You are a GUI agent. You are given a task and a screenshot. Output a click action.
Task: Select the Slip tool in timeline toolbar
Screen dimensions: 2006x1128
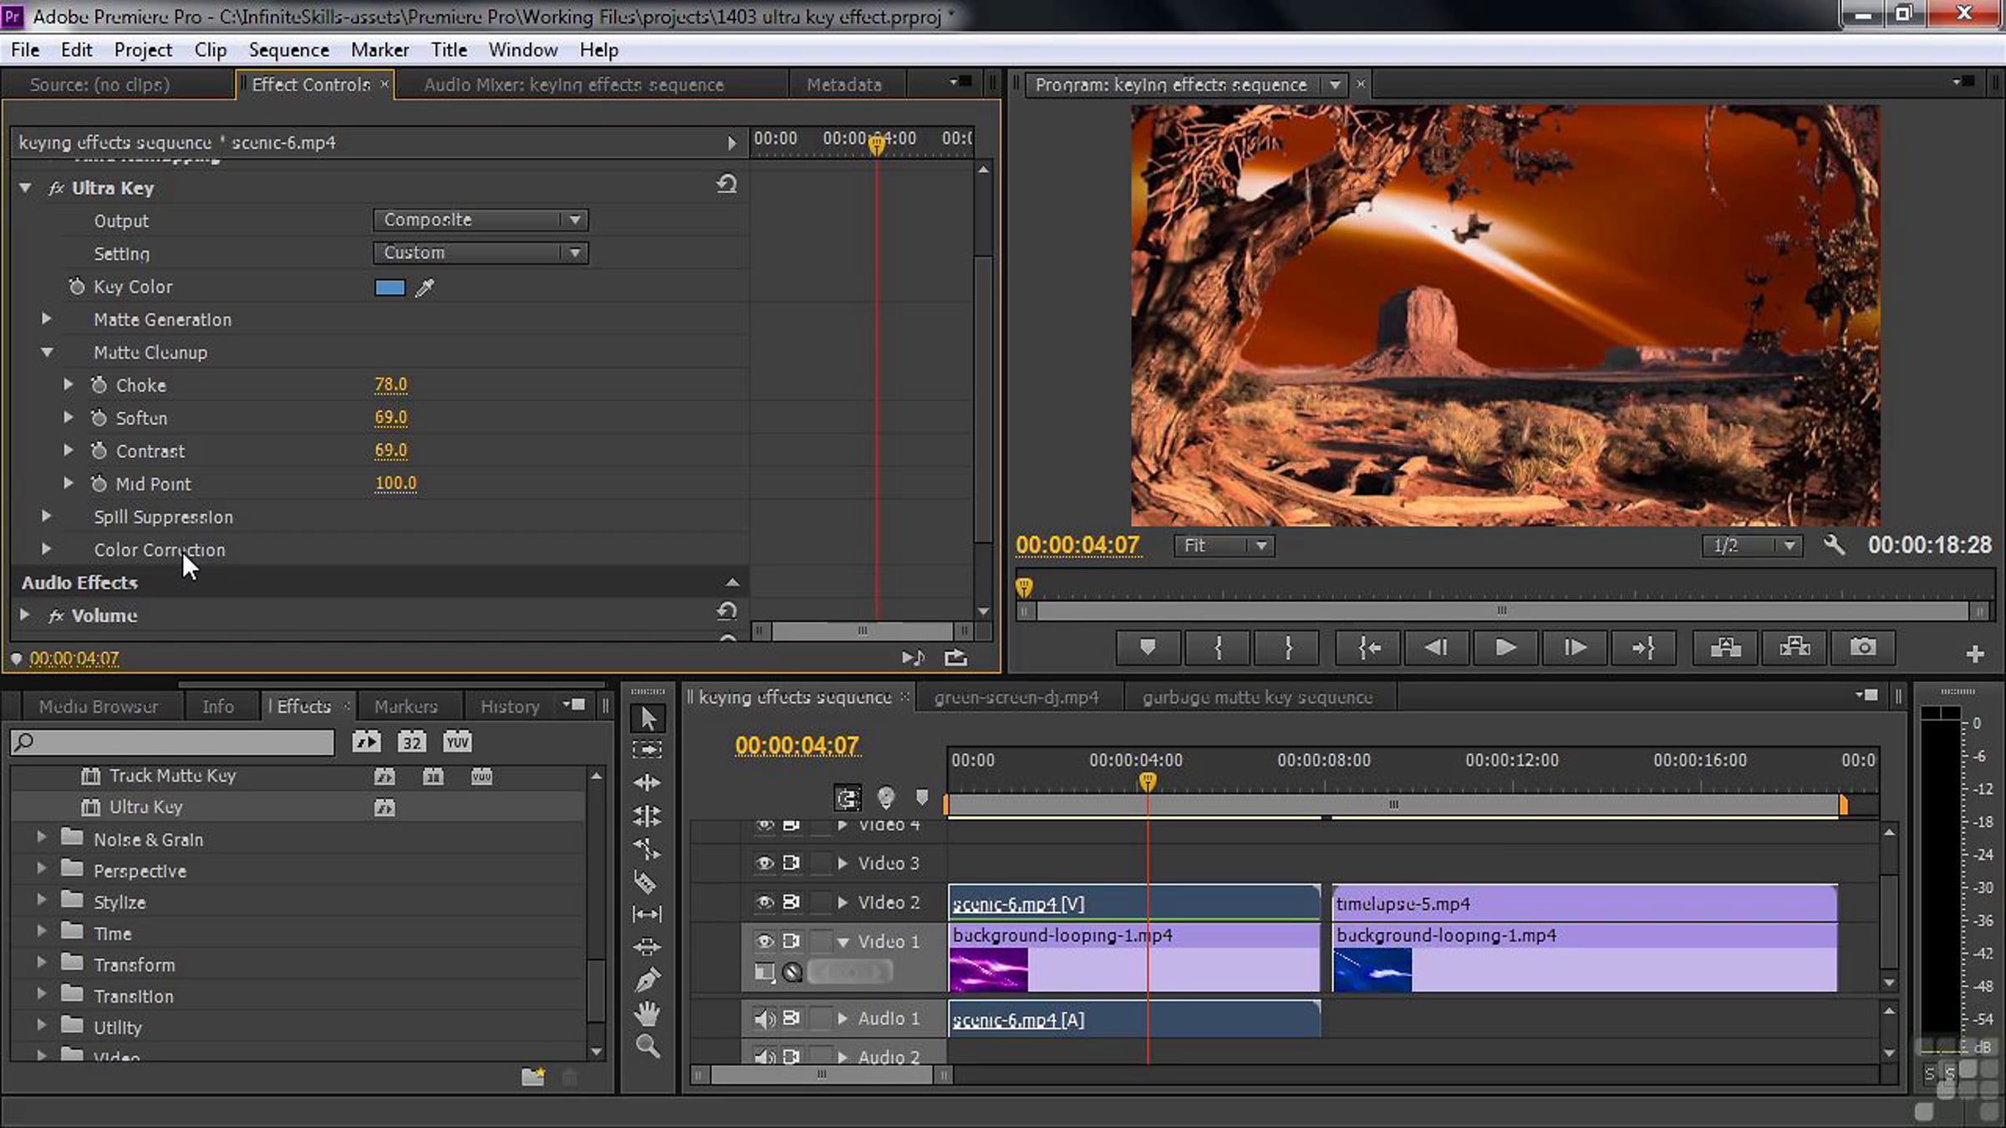pos(648,913)
